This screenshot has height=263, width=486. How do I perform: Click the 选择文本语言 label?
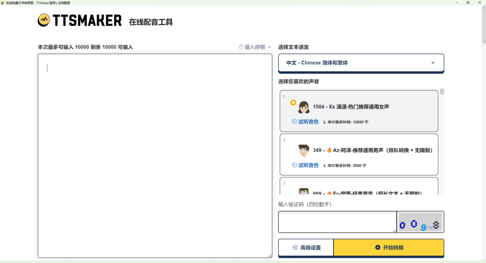pos(293,47)
